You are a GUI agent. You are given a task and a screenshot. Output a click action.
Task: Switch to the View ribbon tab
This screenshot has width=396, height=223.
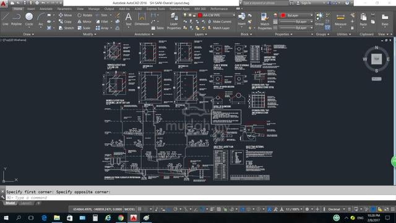point(80,9)
